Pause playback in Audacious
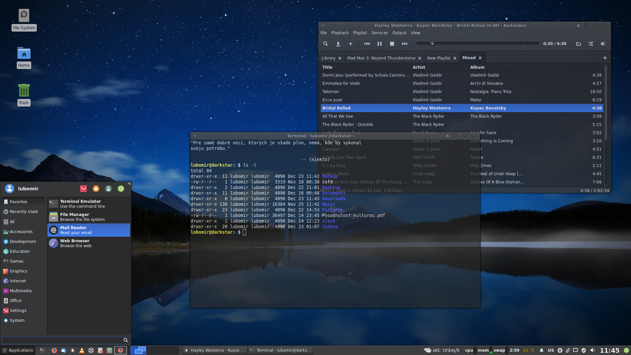 click(380, 44)
